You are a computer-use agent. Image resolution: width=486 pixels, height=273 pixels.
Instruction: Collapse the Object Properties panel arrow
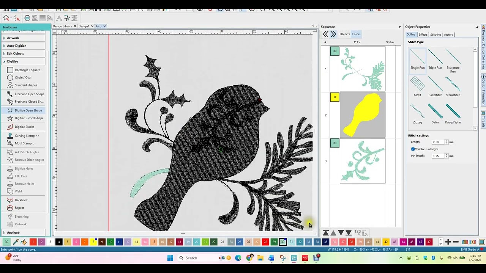coord(477,27)
